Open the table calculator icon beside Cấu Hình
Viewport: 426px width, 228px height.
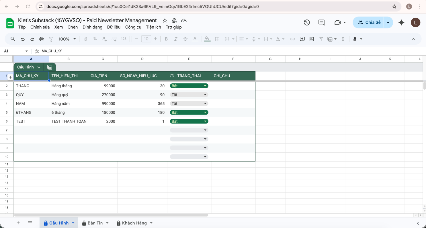click(x=50, y=67)
